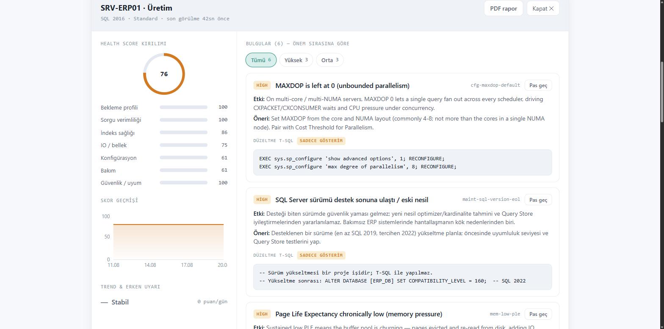Click the BULGULAR (6) section heading

point(298,44)
